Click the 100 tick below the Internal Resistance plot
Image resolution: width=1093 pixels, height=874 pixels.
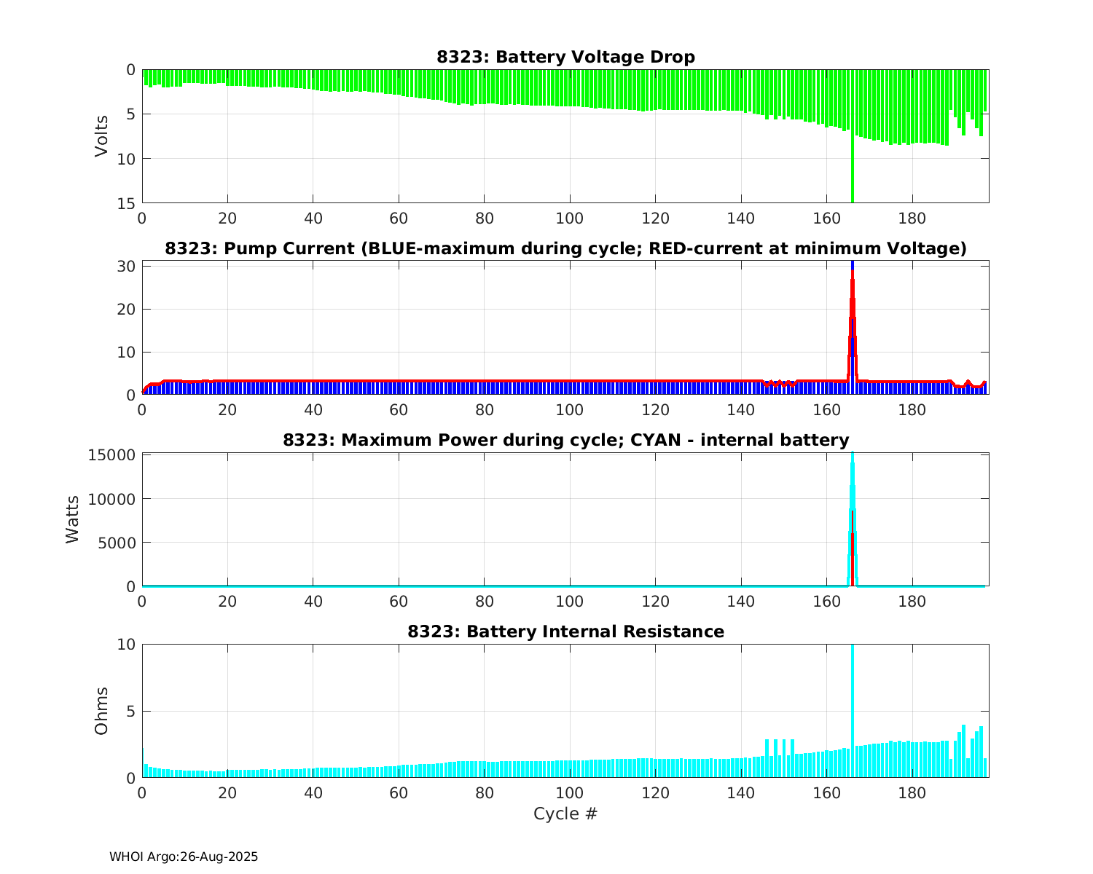coord(570,792)
